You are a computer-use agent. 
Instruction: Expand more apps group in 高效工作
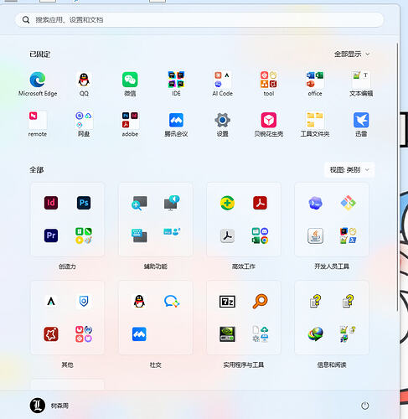(x=260, y=235)
